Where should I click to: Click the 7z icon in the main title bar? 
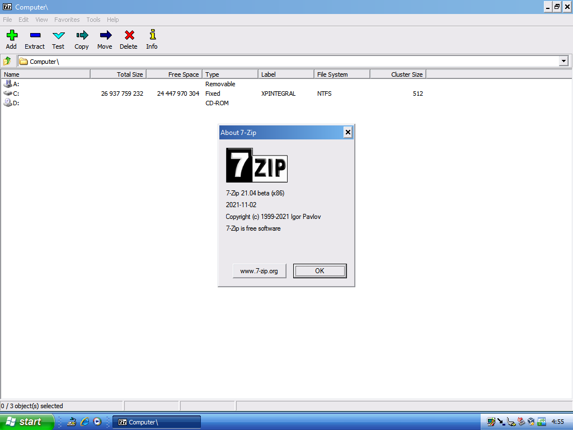tap(7, 7)
